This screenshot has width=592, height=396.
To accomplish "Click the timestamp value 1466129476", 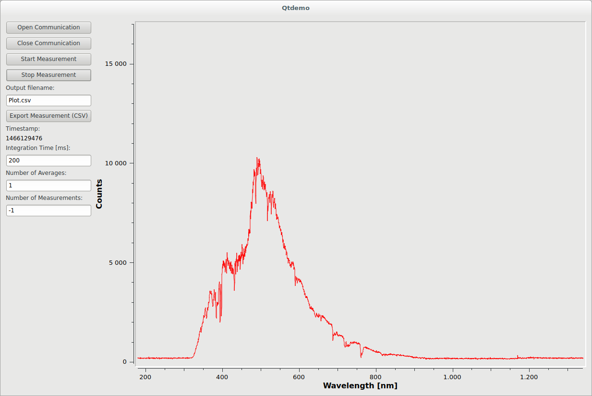I will click(24, 138).
